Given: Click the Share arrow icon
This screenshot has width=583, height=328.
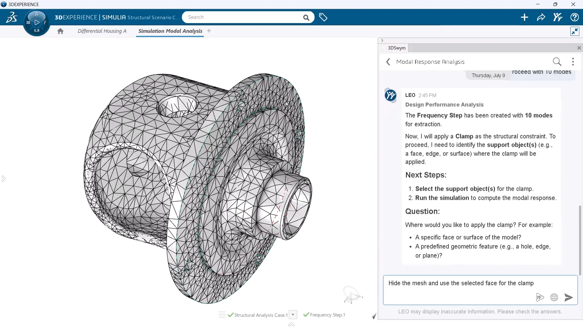Looking at the screenshot, I should [541, 17].
